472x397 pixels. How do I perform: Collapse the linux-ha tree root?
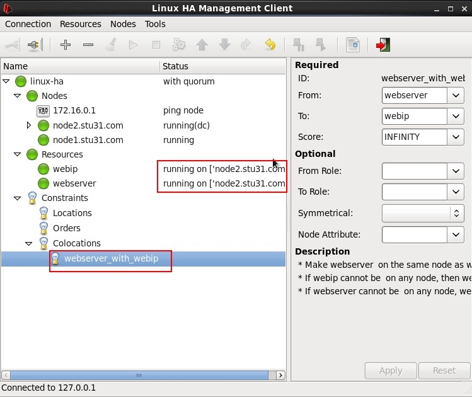[6, 81]
